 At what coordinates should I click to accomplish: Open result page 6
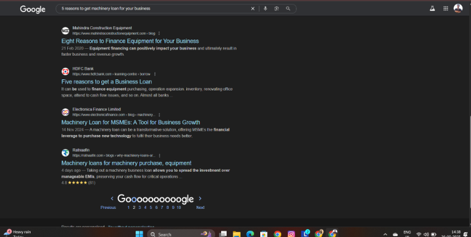click(x=156, y=207)
